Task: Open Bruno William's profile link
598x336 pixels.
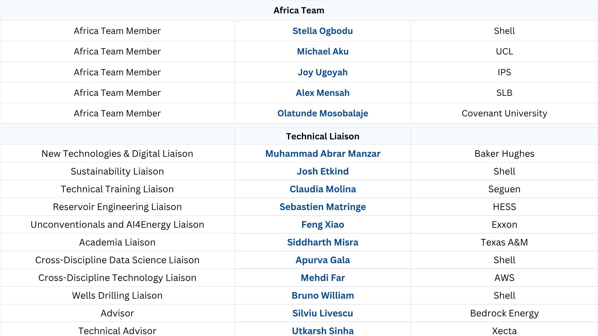Action: [x=322, y=296]
